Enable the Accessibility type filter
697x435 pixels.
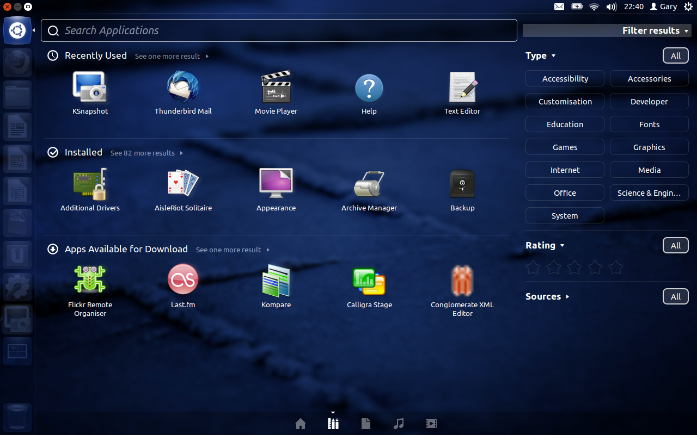[x=565, y=79]
